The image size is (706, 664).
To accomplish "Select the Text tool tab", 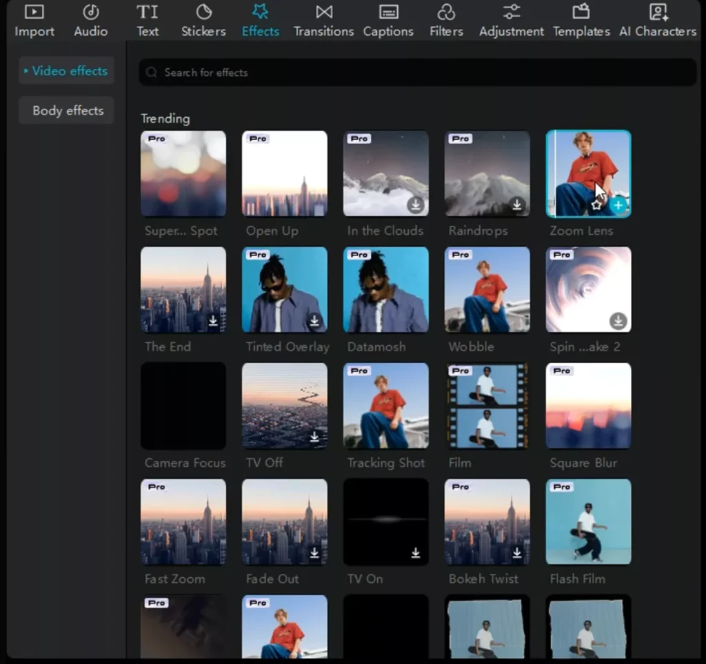I will tap(147, 21).
